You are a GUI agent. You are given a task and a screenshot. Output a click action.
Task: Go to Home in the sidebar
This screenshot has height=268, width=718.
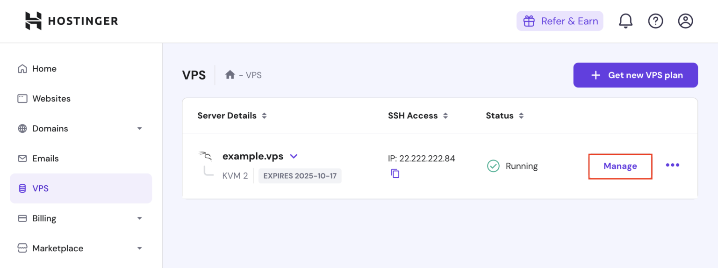click(44, 69)
